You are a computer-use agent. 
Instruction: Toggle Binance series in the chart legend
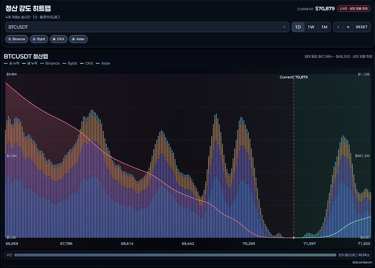click(50, 63)
